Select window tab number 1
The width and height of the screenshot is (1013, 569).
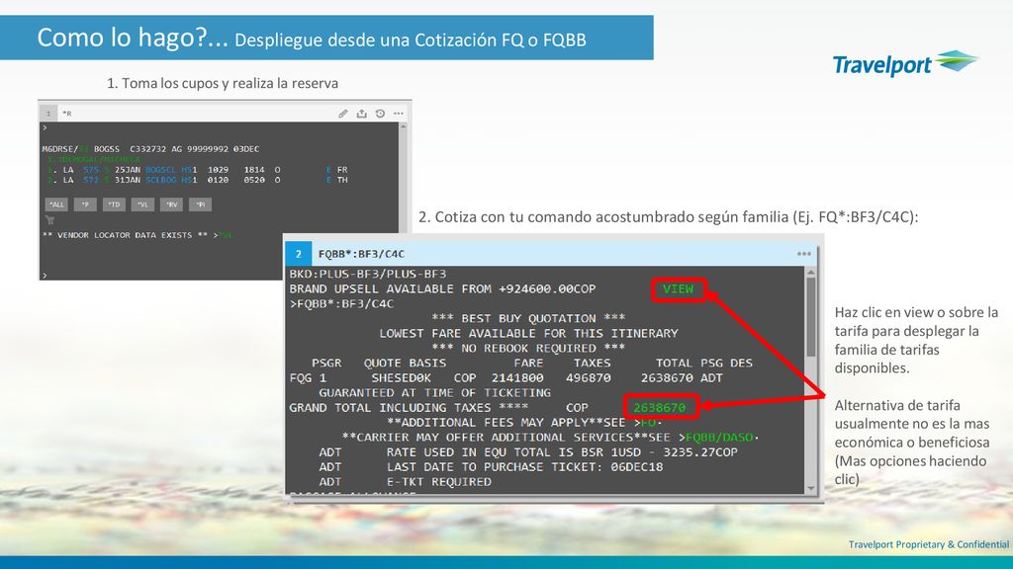click(x=47, y=114)
